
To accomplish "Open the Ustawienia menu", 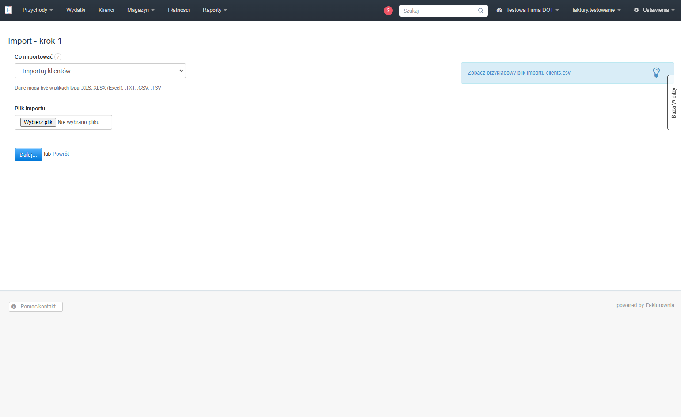I will (x=654, y=10).
